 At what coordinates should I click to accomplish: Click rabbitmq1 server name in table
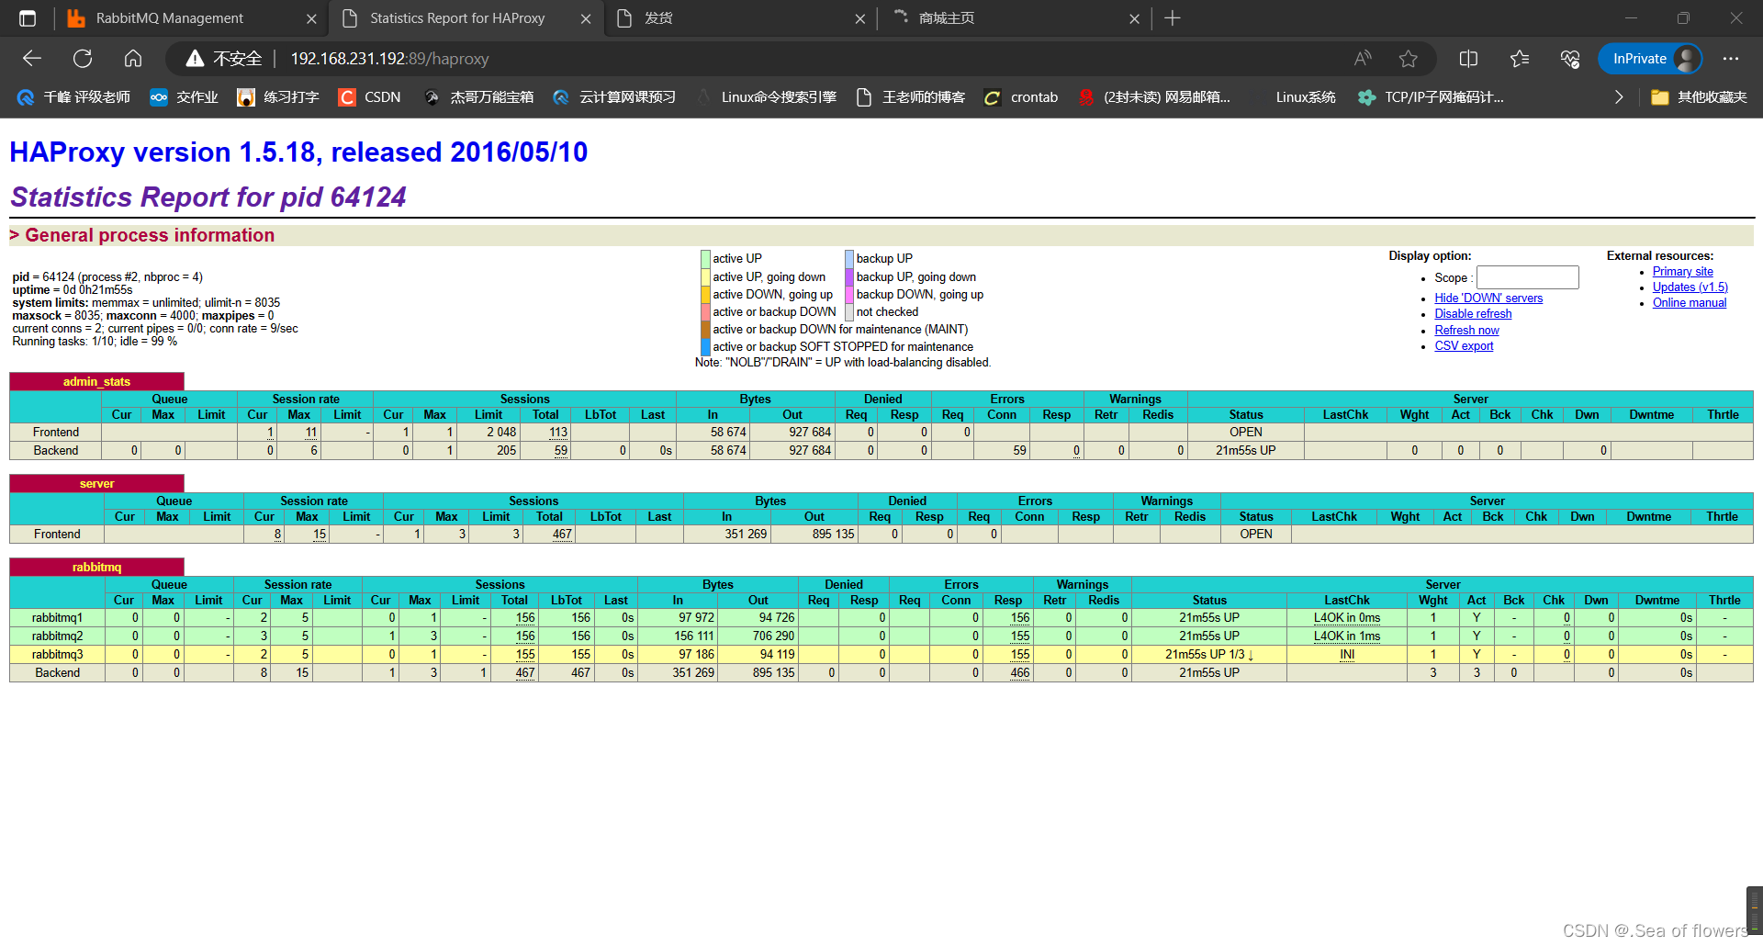[x=57, y=618]
